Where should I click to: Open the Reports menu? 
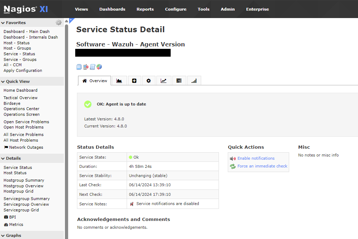[x=145, y=9]
